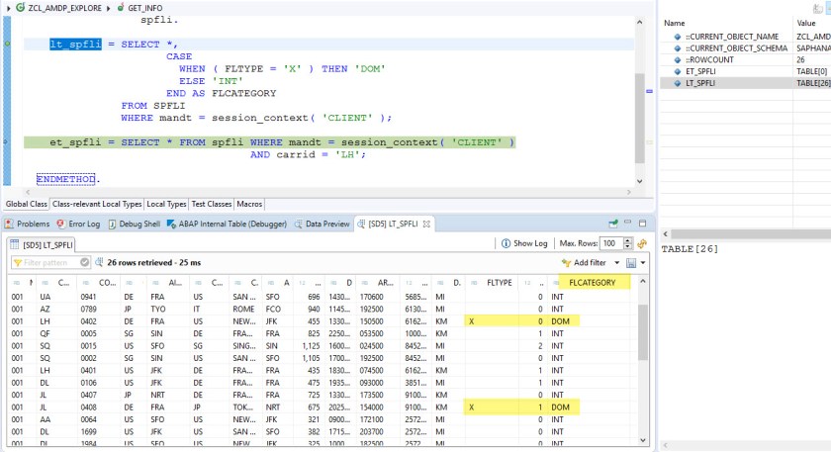Close the [SD5] LT_SPFLI tab

[427, 225]
